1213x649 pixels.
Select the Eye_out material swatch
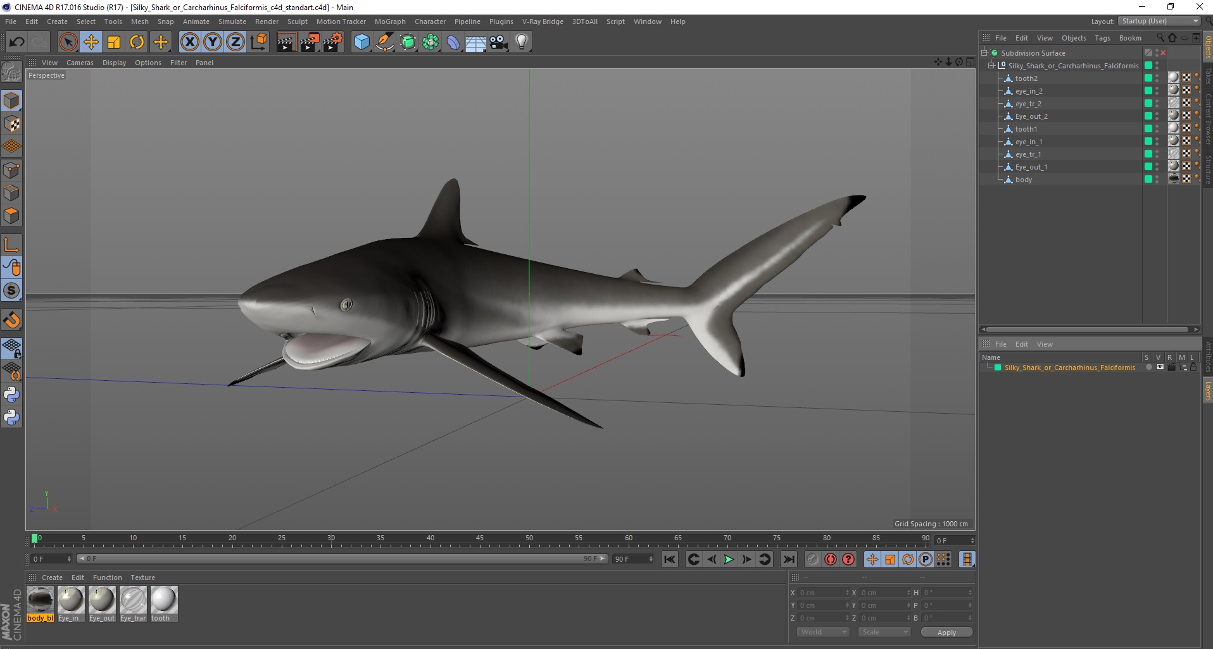coord(102,600)
